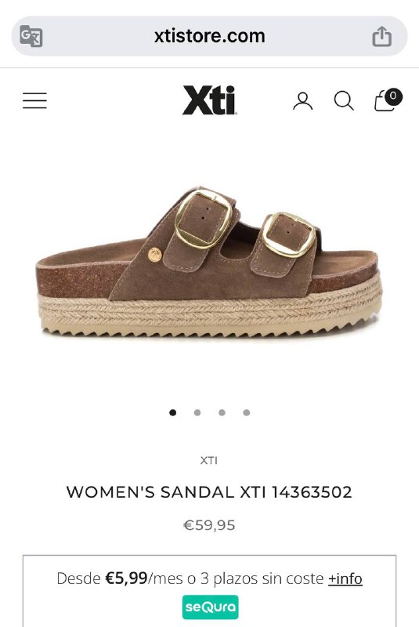Open the hamburger navigation menu
419x627 pixels.
click(x=34, y=100)
